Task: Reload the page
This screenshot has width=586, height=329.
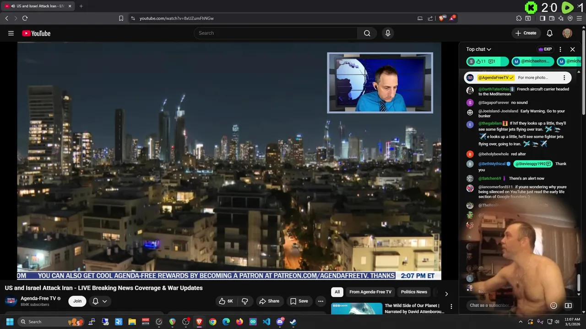Action: click(x=25, y=18)
